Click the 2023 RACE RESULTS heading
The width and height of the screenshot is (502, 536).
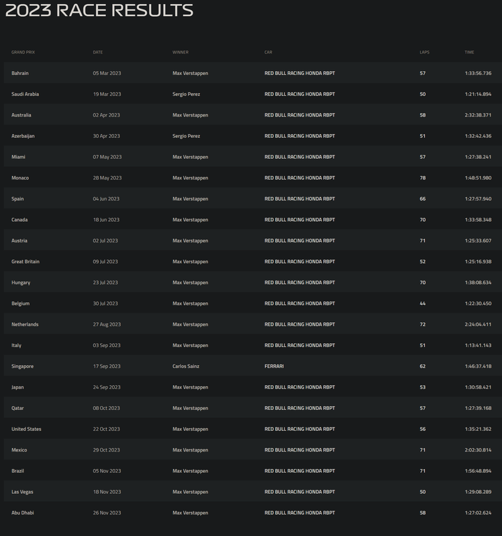[99, 10]
